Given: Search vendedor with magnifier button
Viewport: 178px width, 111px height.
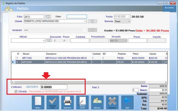Looking at the screenshot, I should tap(92, 30).
